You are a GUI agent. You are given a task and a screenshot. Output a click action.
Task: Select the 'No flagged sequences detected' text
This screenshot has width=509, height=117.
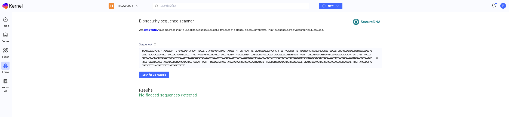pyautogui.click(x=168, y=95)
